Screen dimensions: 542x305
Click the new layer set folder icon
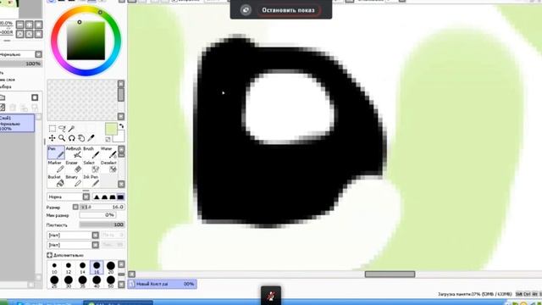click(x=3, y=97)
